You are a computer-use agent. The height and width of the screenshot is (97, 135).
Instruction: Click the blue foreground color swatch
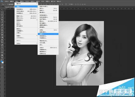(x=2, y=61)
